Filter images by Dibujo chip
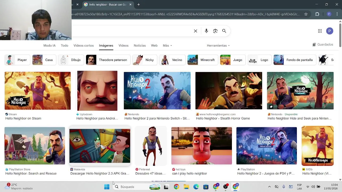 [71, 60]
